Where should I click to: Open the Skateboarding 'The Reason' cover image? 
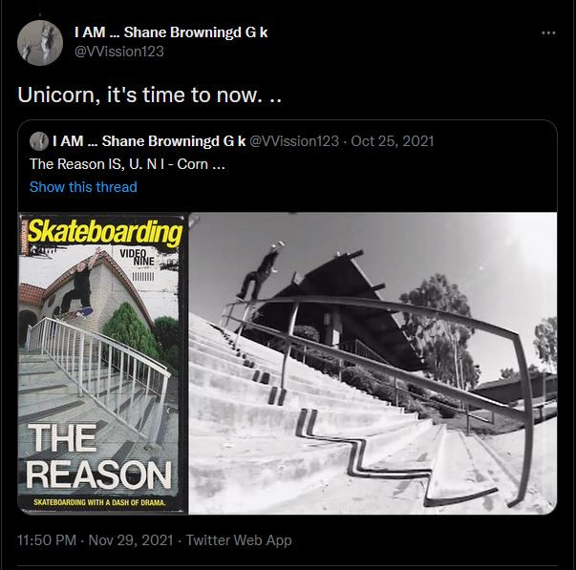coord(102,363)
